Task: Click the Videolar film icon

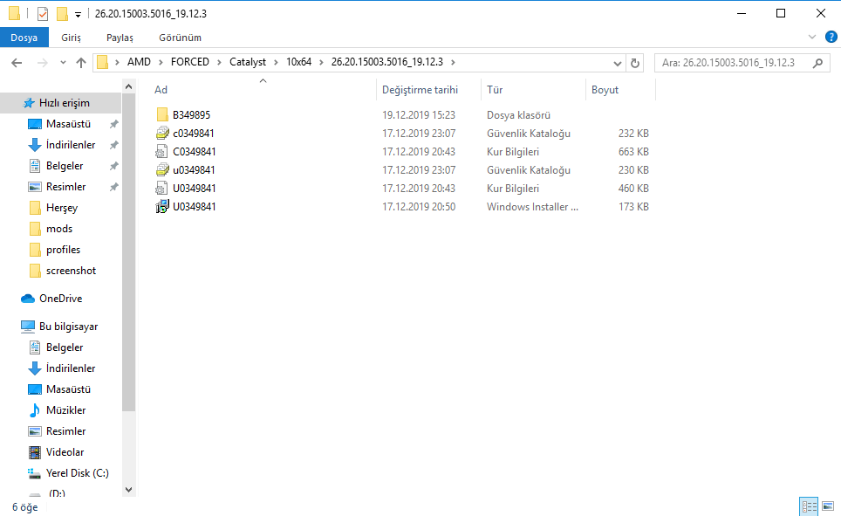Action: click(35, 452)
